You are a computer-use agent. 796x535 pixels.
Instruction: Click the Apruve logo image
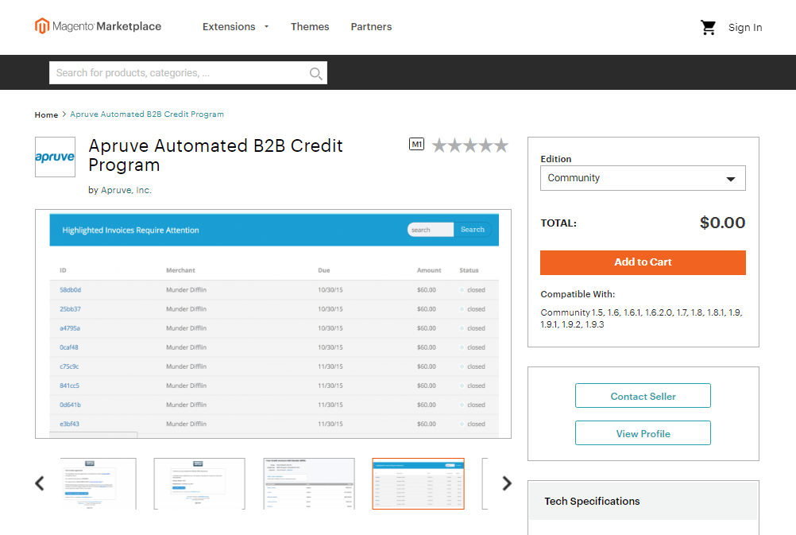coord(55,157)
